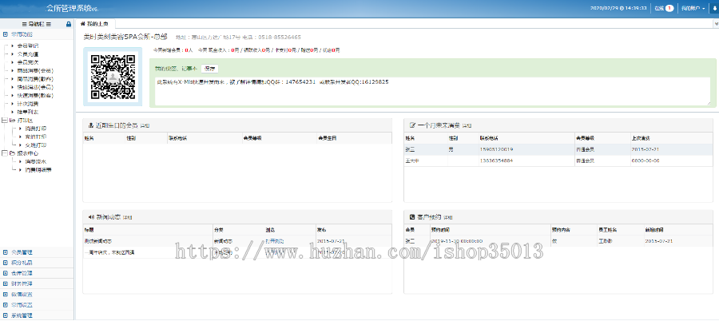Click the 导航栏 sidebar header
The width and height of the screenshot is (719, 321).
coord(37,24)
